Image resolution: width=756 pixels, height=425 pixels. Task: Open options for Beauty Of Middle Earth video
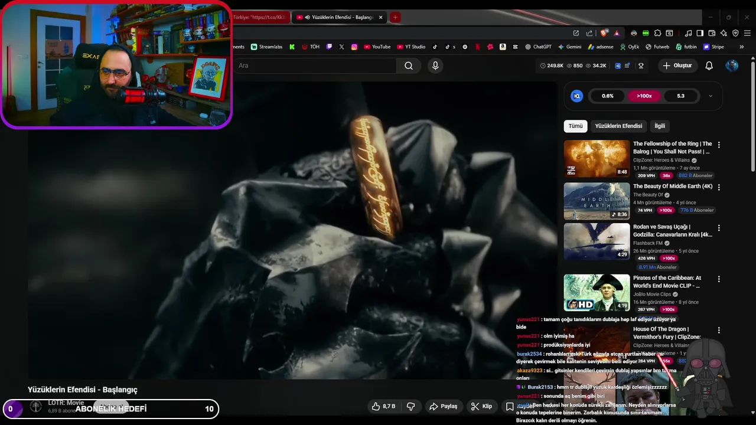[719, 187]
